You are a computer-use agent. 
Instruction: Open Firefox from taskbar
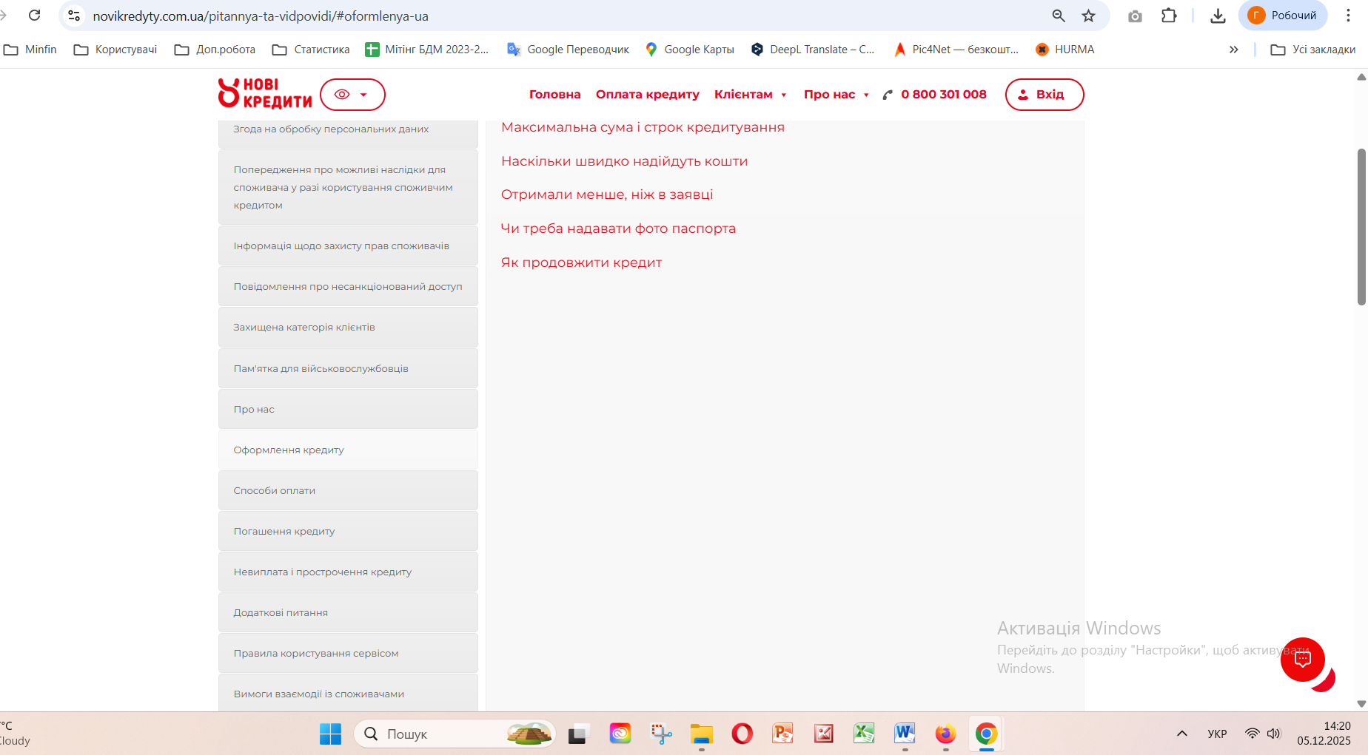pyautogui.click(x=945, y=734)
